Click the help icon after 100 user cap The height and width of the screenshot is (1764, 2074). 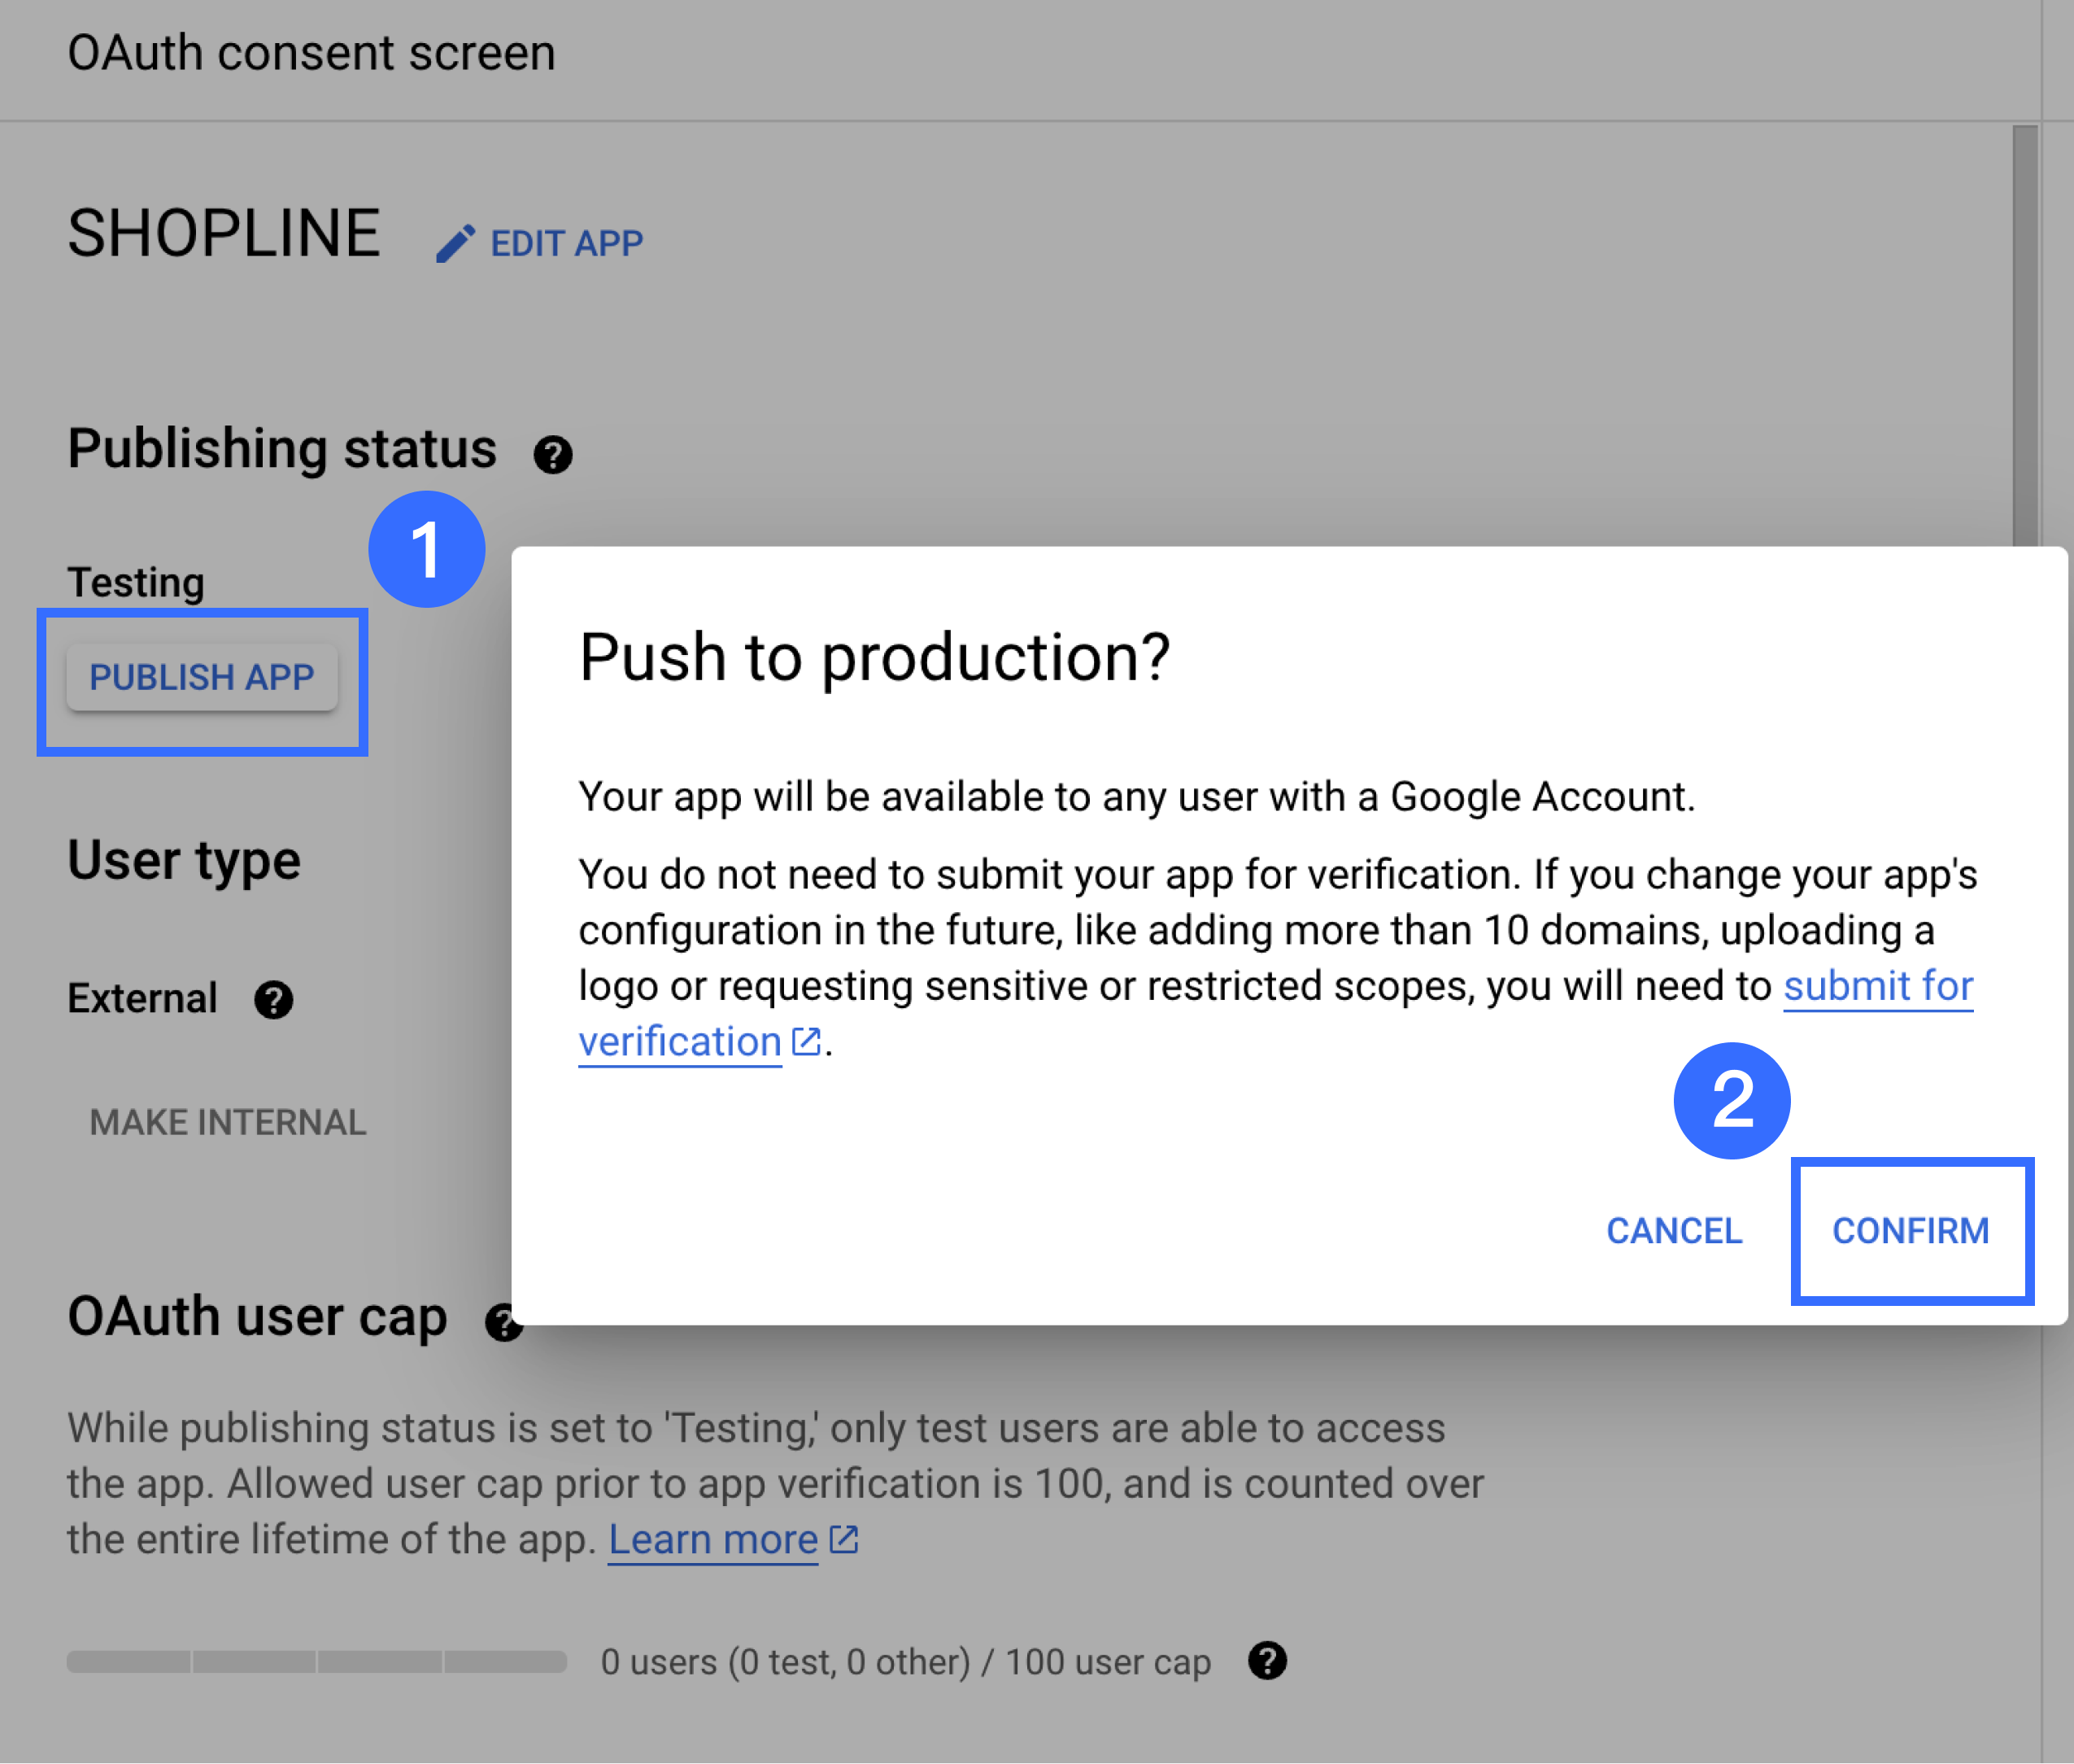click(x=1267, y=1661)
